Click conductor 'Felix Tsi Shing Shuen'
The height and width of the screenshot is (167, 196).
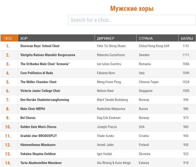click(111, 46)
